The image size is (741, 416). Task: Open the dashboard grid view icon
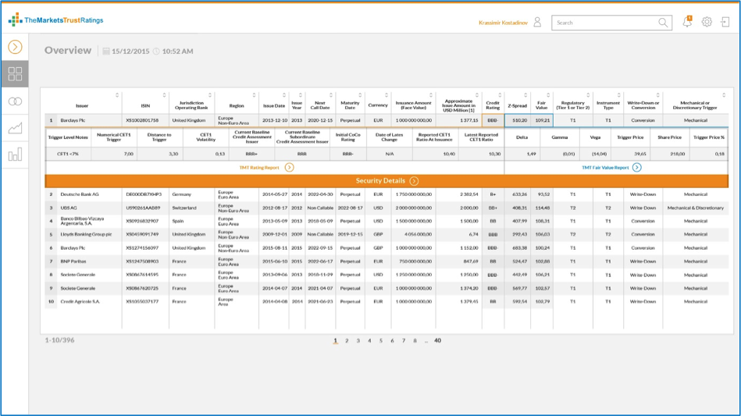pyautogui.click(x=15, y=73)
